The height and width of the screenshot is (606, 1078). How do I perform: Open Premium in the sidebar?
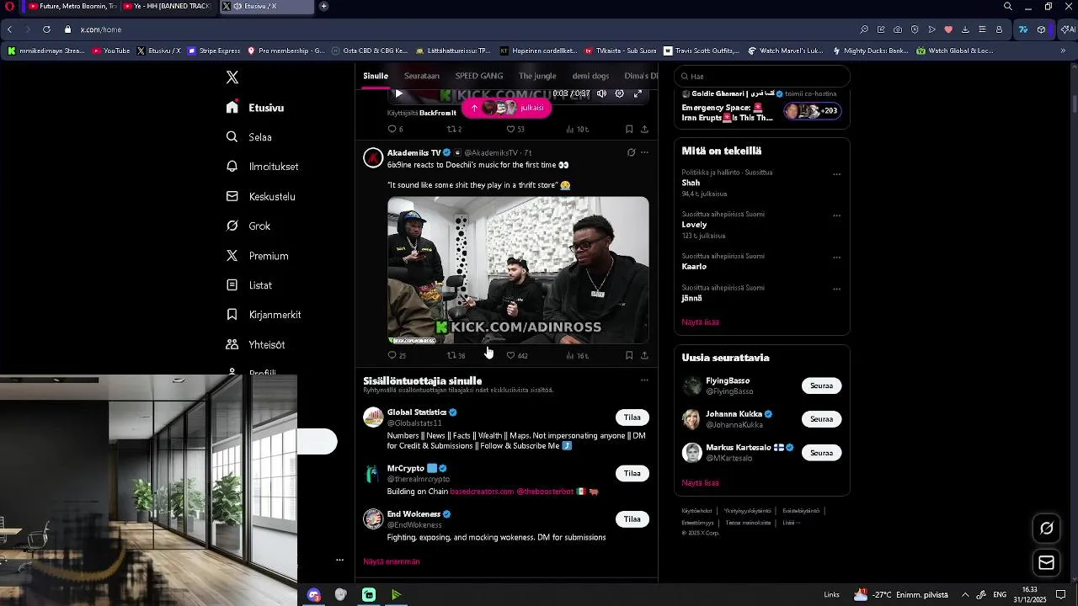coord(257,256)
